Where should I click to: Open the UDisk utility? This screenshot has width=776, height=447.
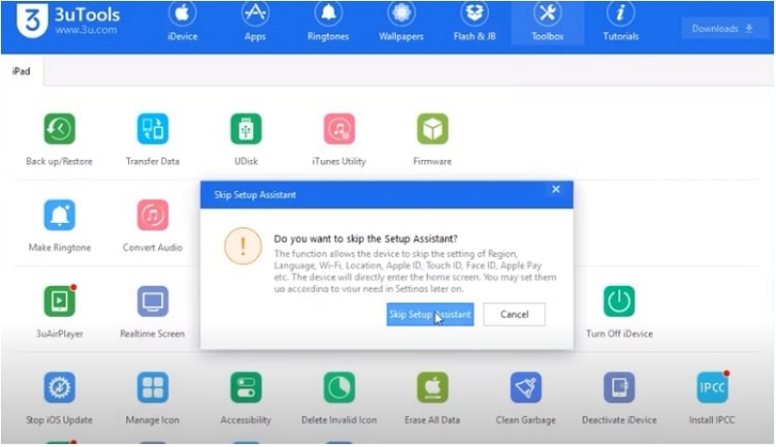pyautogui.click(x=245, y=129)
